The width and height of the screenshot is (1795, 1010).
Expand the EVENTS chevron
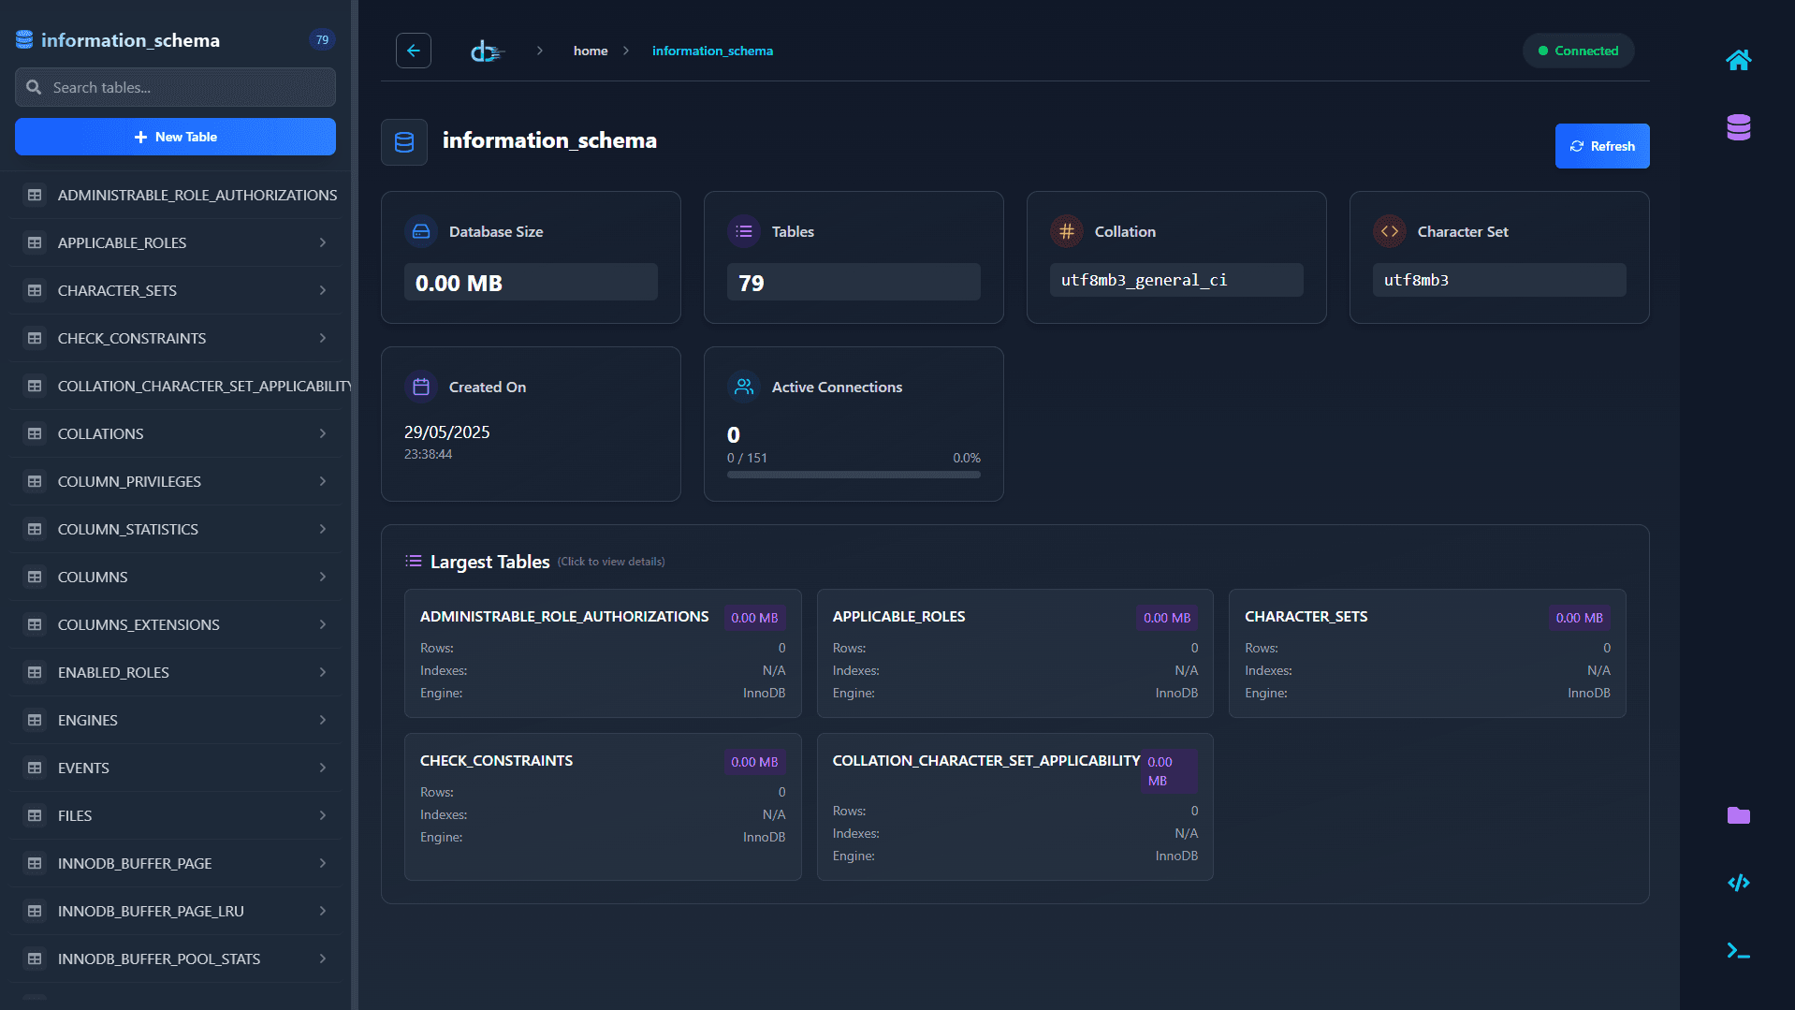coord(323,768)
